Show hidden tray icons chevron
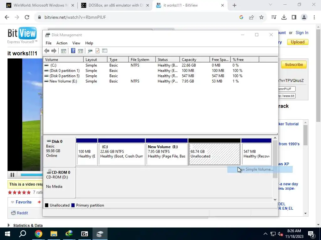 (x=265, y=234)
